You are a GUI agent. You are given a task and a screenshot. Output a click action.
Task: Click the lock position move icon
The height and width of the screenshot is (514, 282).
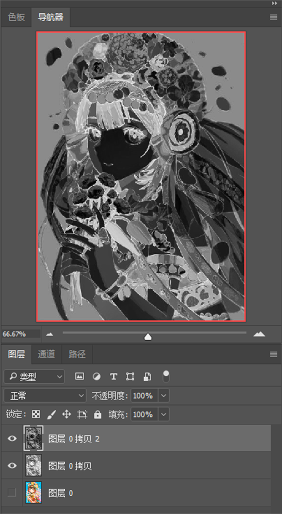pyautogui.click(x=67, y=414)
